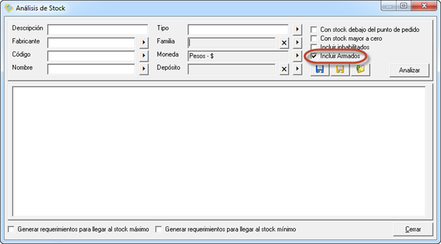Minimize the Análisis de Stock window
Image resolution: width=441 pixels, height=244 pixels.
click(389, 6)
